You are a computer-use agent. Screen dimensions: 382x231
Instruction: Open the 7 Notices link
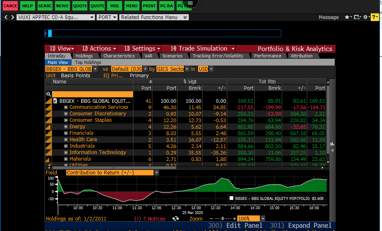pos(150,219)
